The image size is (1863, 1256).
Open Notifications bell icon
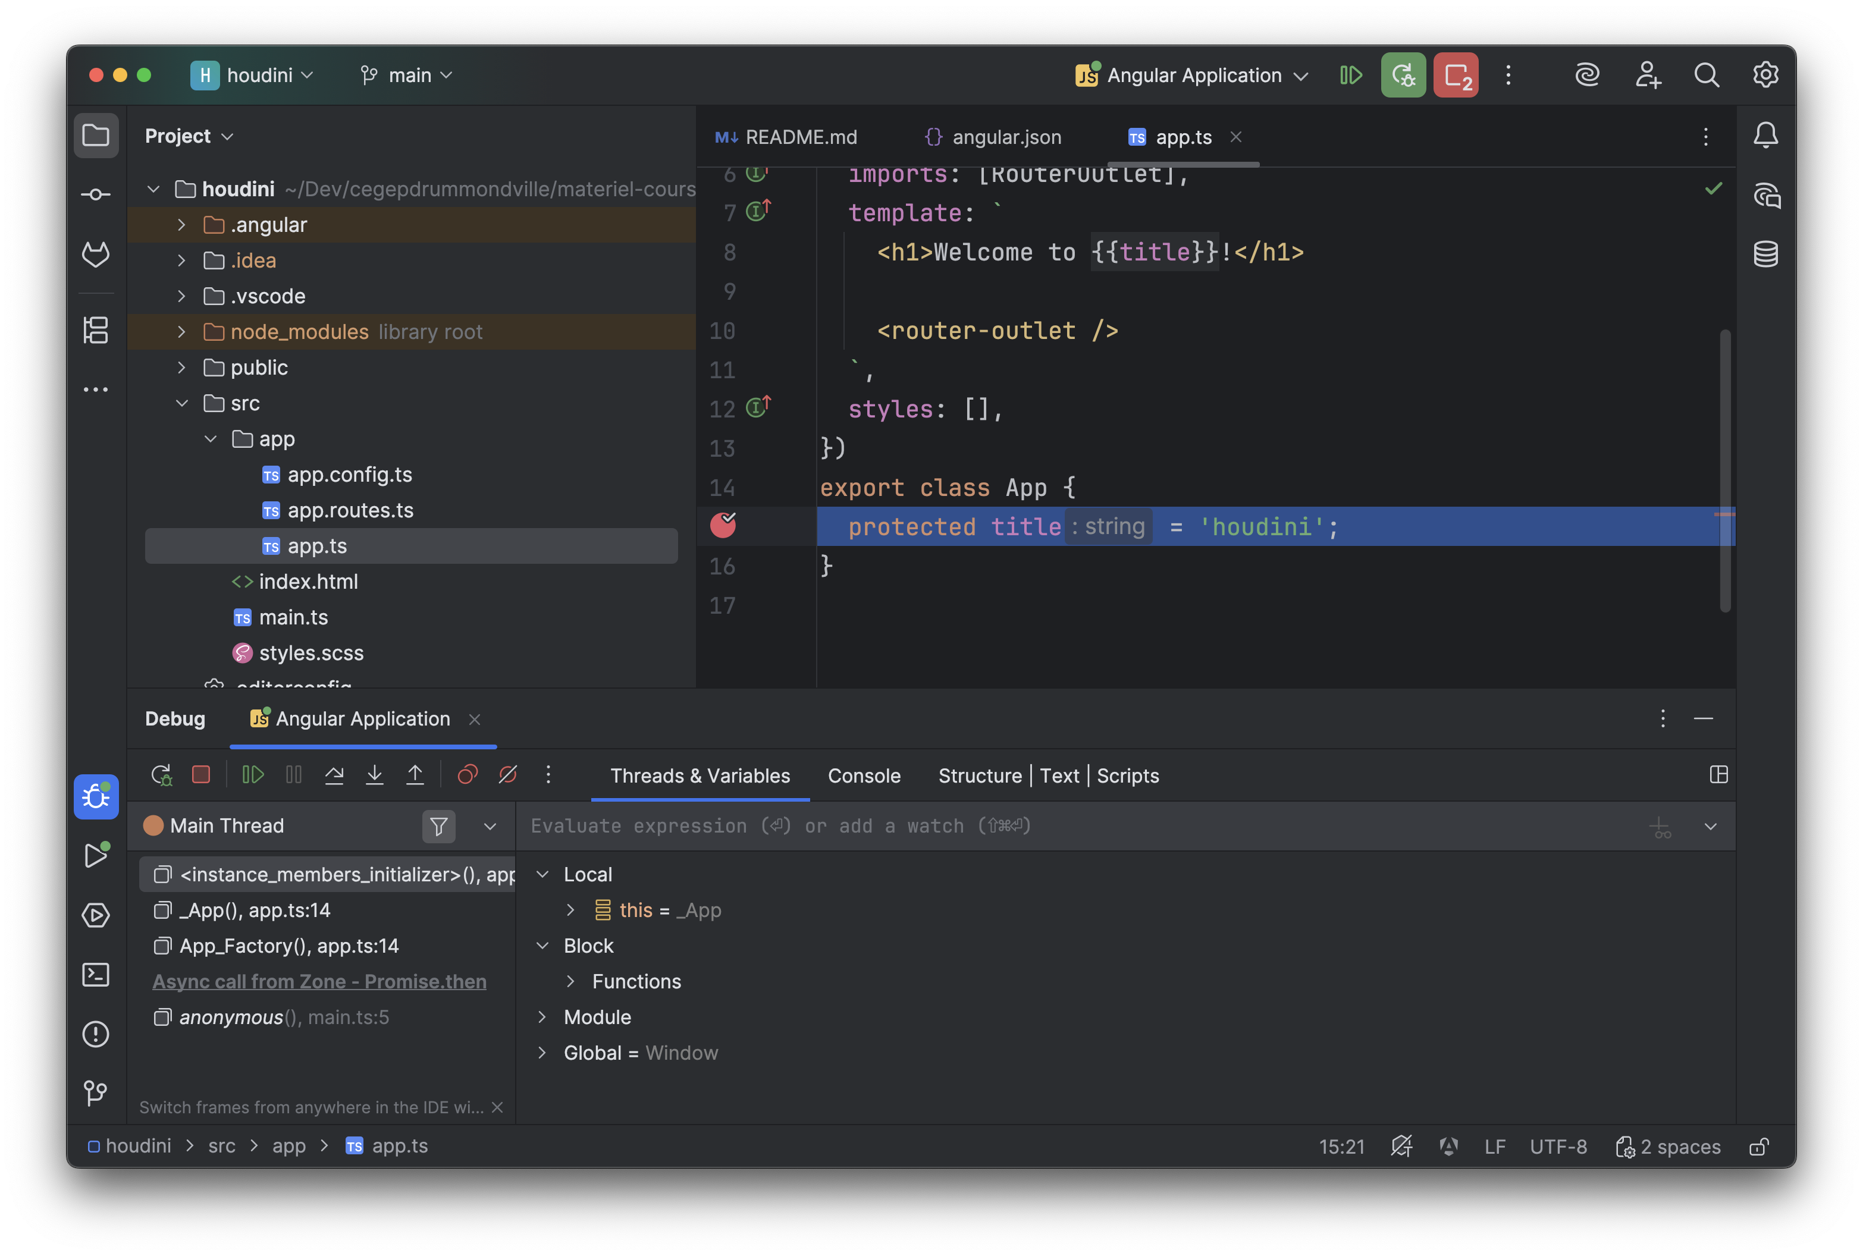coord(1765,136)
